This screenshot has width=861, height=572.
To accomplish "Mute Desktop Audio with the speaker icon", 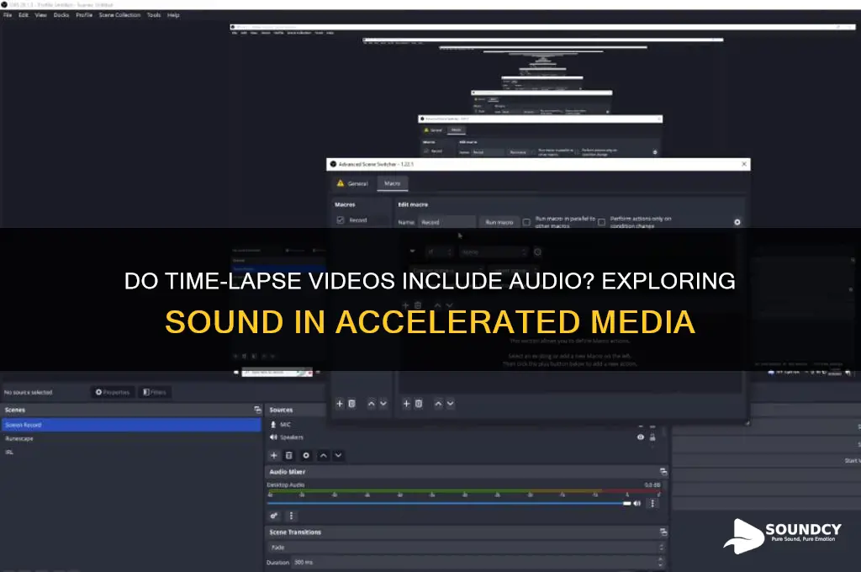I will point(637,503).
